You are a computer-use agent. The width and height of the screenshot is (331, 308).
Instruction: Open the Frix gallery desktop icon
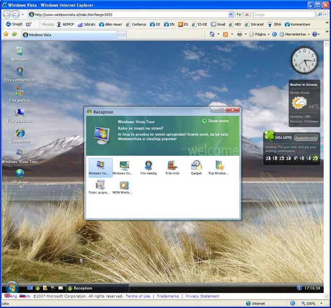pos(19,95)
